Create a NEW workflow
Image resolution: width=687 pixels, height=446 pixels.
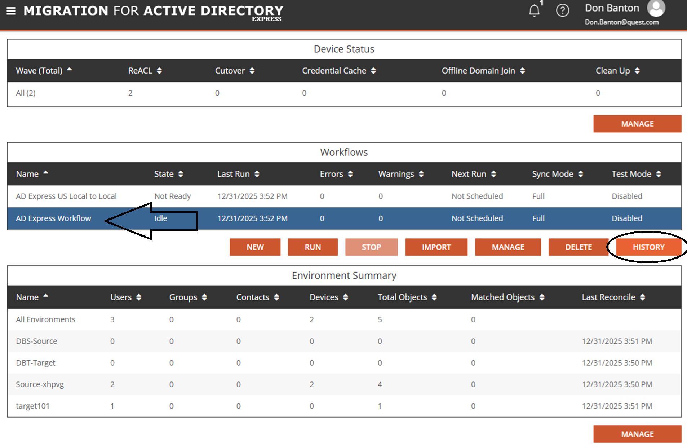pyautogui.click(x=255, y=247)
